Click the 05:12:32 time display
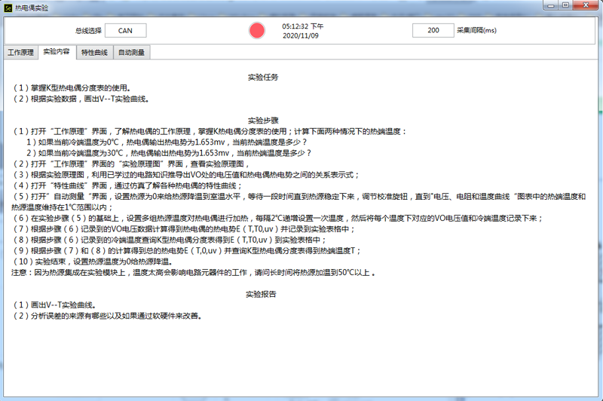This screenshot has height=401, width=603. 303,26
